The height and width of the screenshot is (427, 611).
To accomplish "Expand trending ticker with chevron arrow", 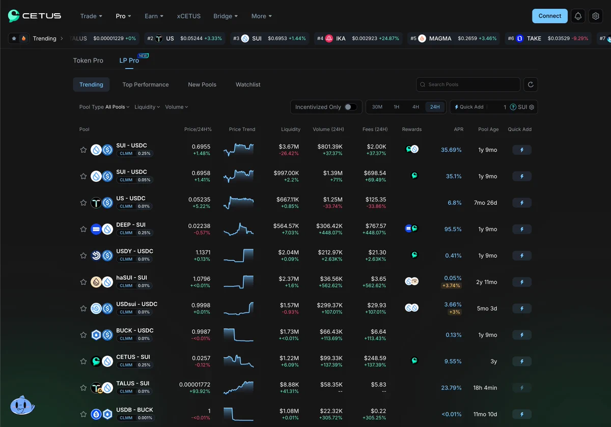I will click(62, 38).
